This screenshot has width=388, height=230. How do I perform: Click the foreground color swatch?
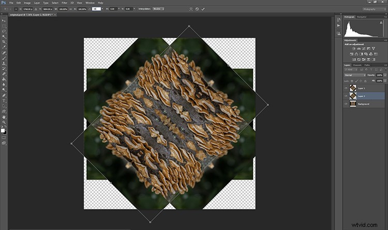click(3, 130)
